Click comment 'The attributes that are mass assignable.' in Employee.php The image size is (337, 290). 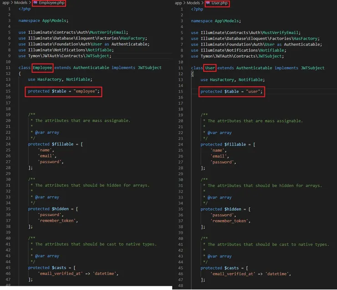(x=83, y=121)
